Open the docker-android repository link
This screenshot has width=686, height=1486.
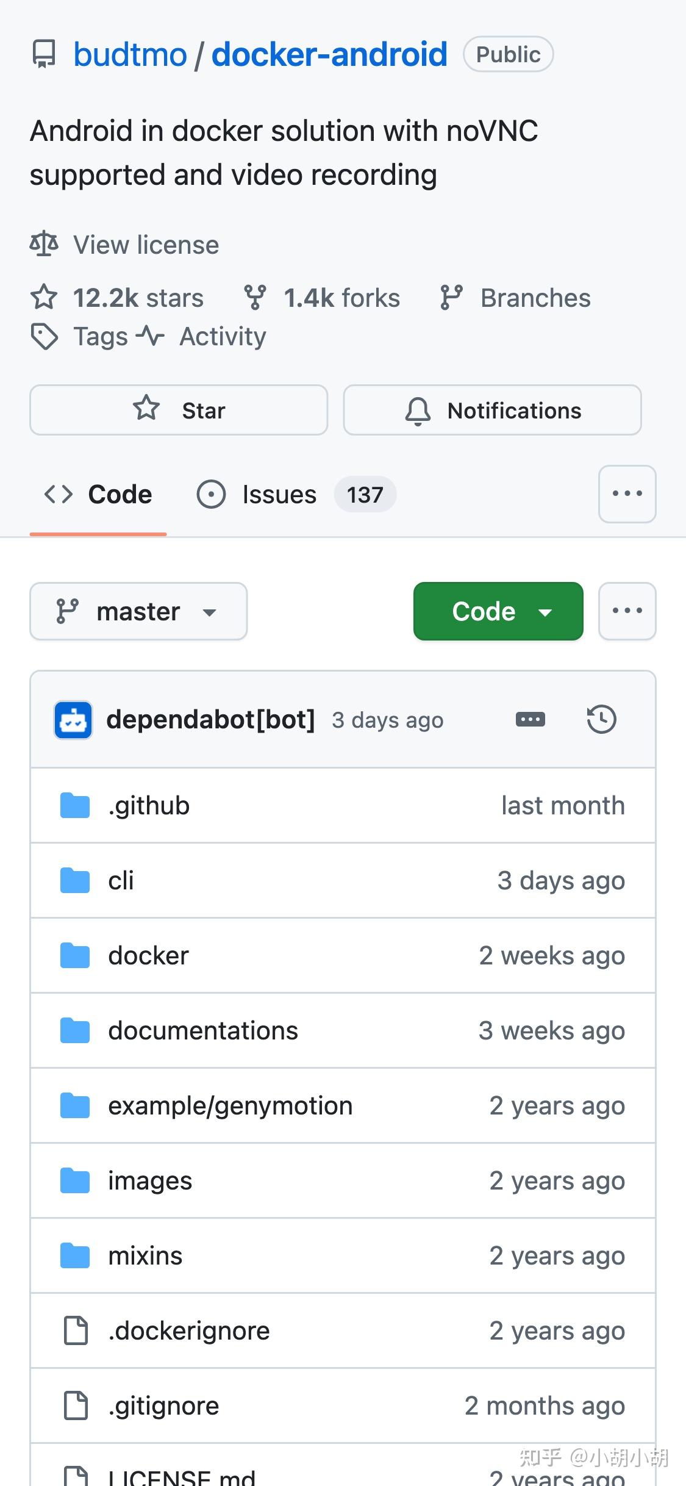[x=329, y=54]
